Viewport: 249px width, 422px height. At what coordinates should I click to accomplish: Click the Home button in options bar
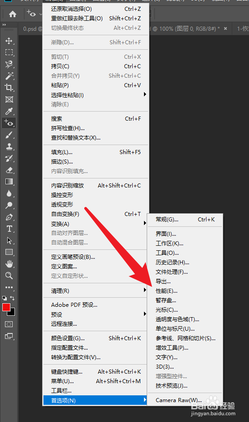pos(13,14)
